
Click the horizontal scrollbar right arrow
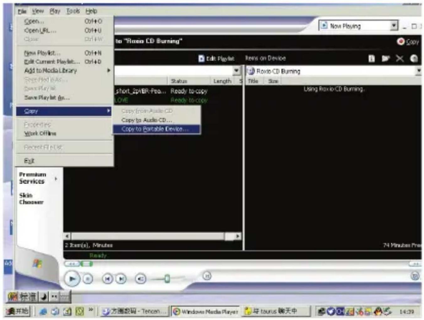point(238,236)
